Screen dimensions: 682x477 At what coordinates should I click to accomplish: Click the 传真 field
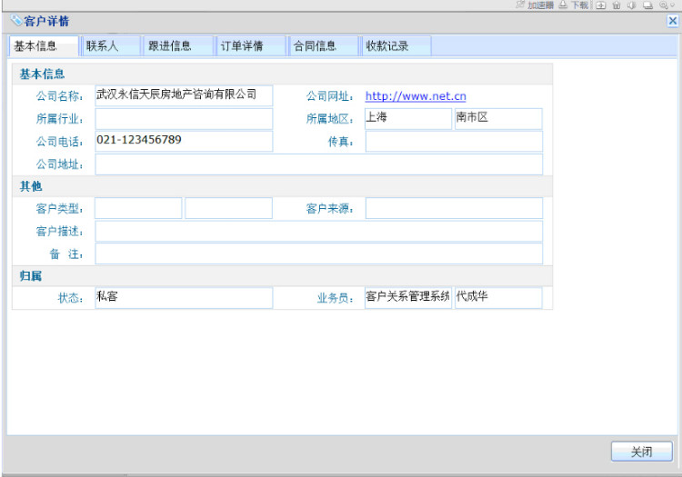coord(454,141)
